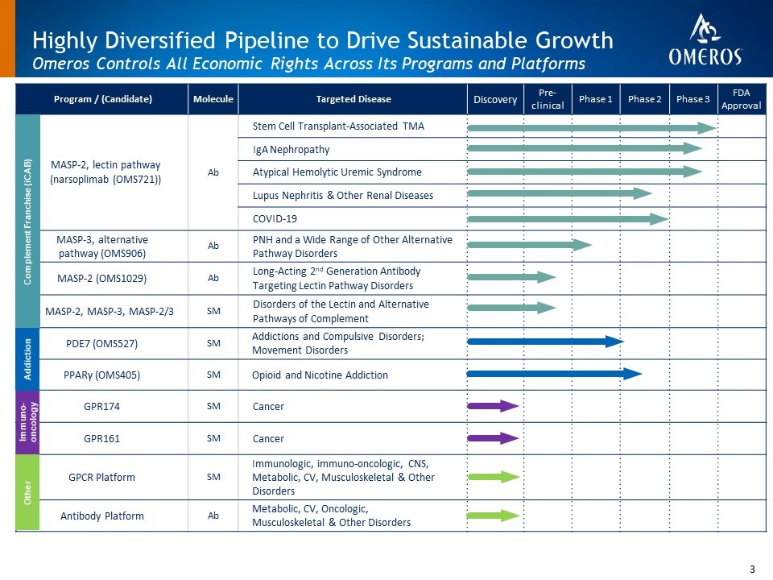Screen dimensions: 773x580
Task: Click the purple 'Immuno-oncology' side label
Action: pos(27,423)
